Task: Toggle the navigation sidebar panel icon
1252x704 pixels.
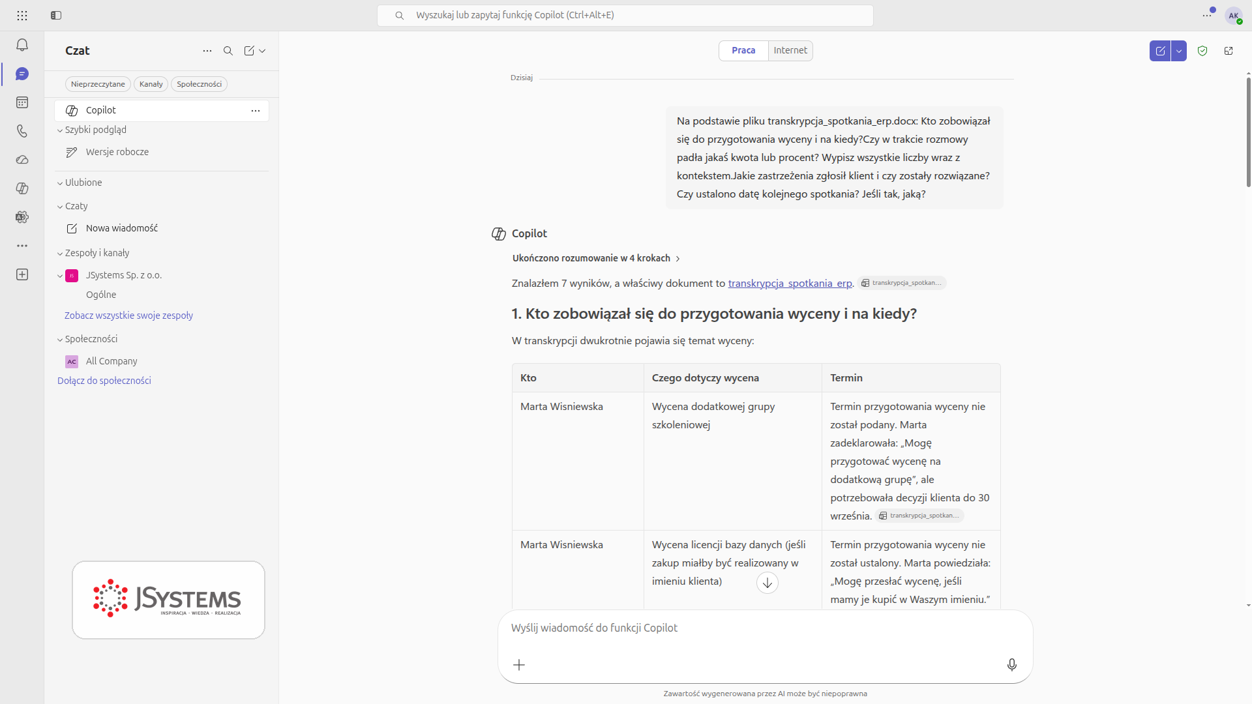Action: (x=56, y=15)
